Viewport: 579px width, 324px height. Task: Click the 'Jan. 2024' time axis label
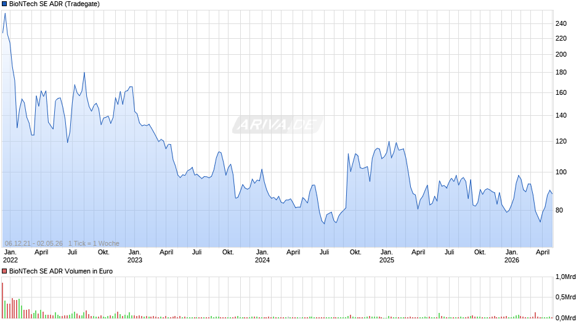[x=262, y=256]
